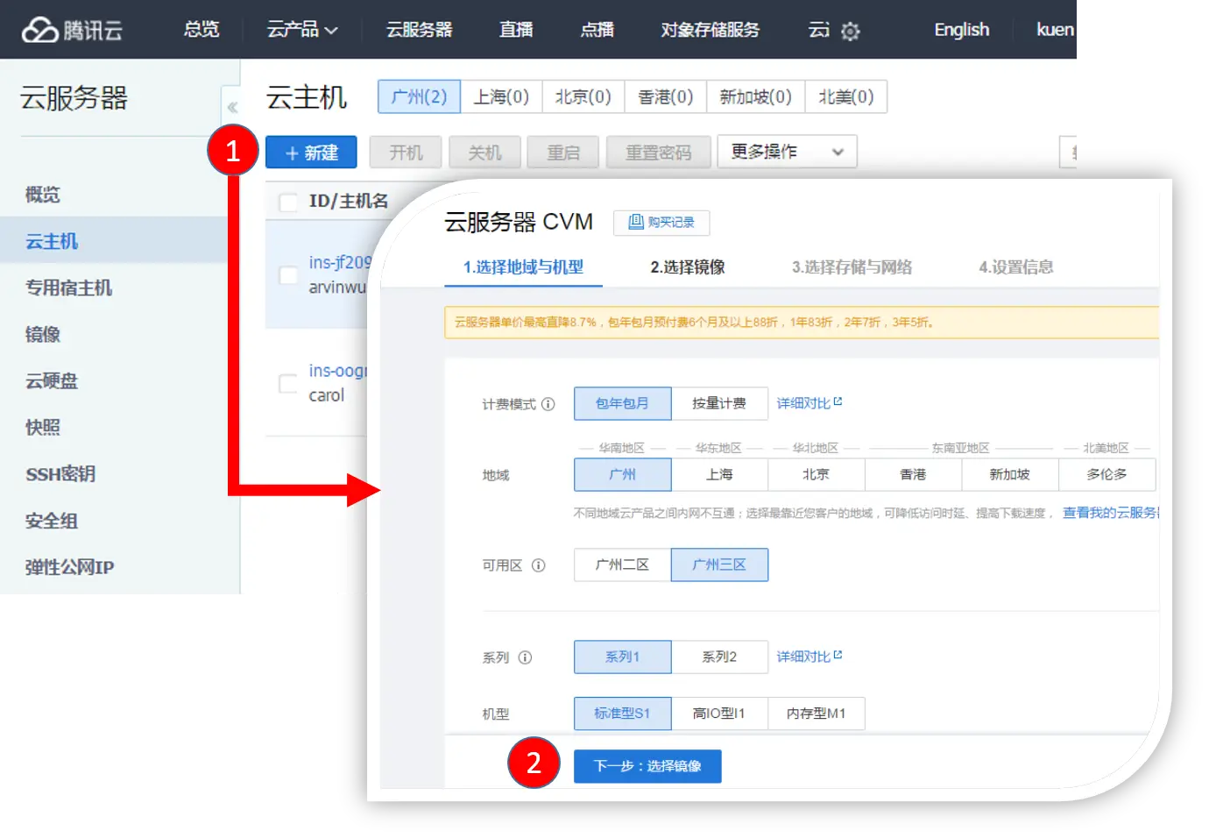This screenshot has height=838, width=1209.
Task: Open 概览 in the sidebar
Action: click(43, 195)
